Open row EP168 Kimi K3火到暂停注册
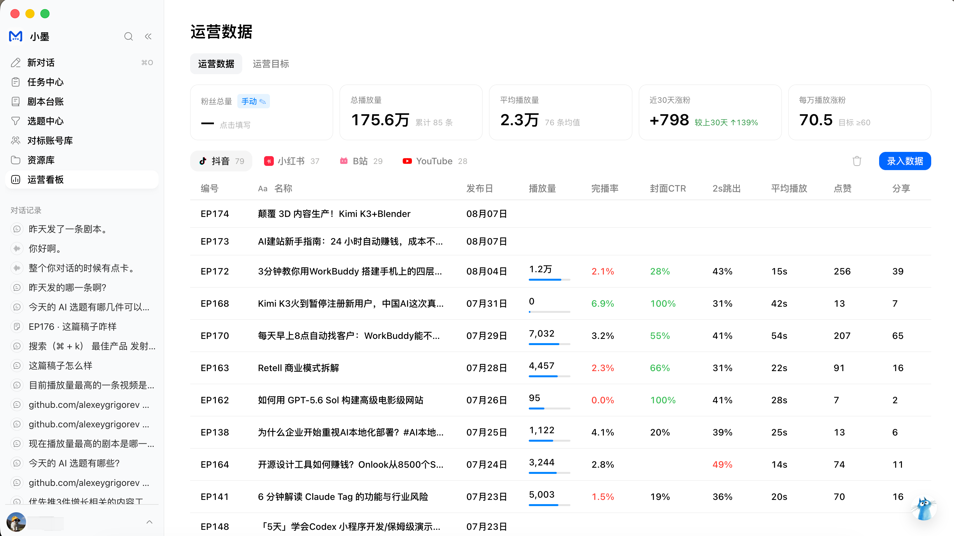 click(560, 303)
